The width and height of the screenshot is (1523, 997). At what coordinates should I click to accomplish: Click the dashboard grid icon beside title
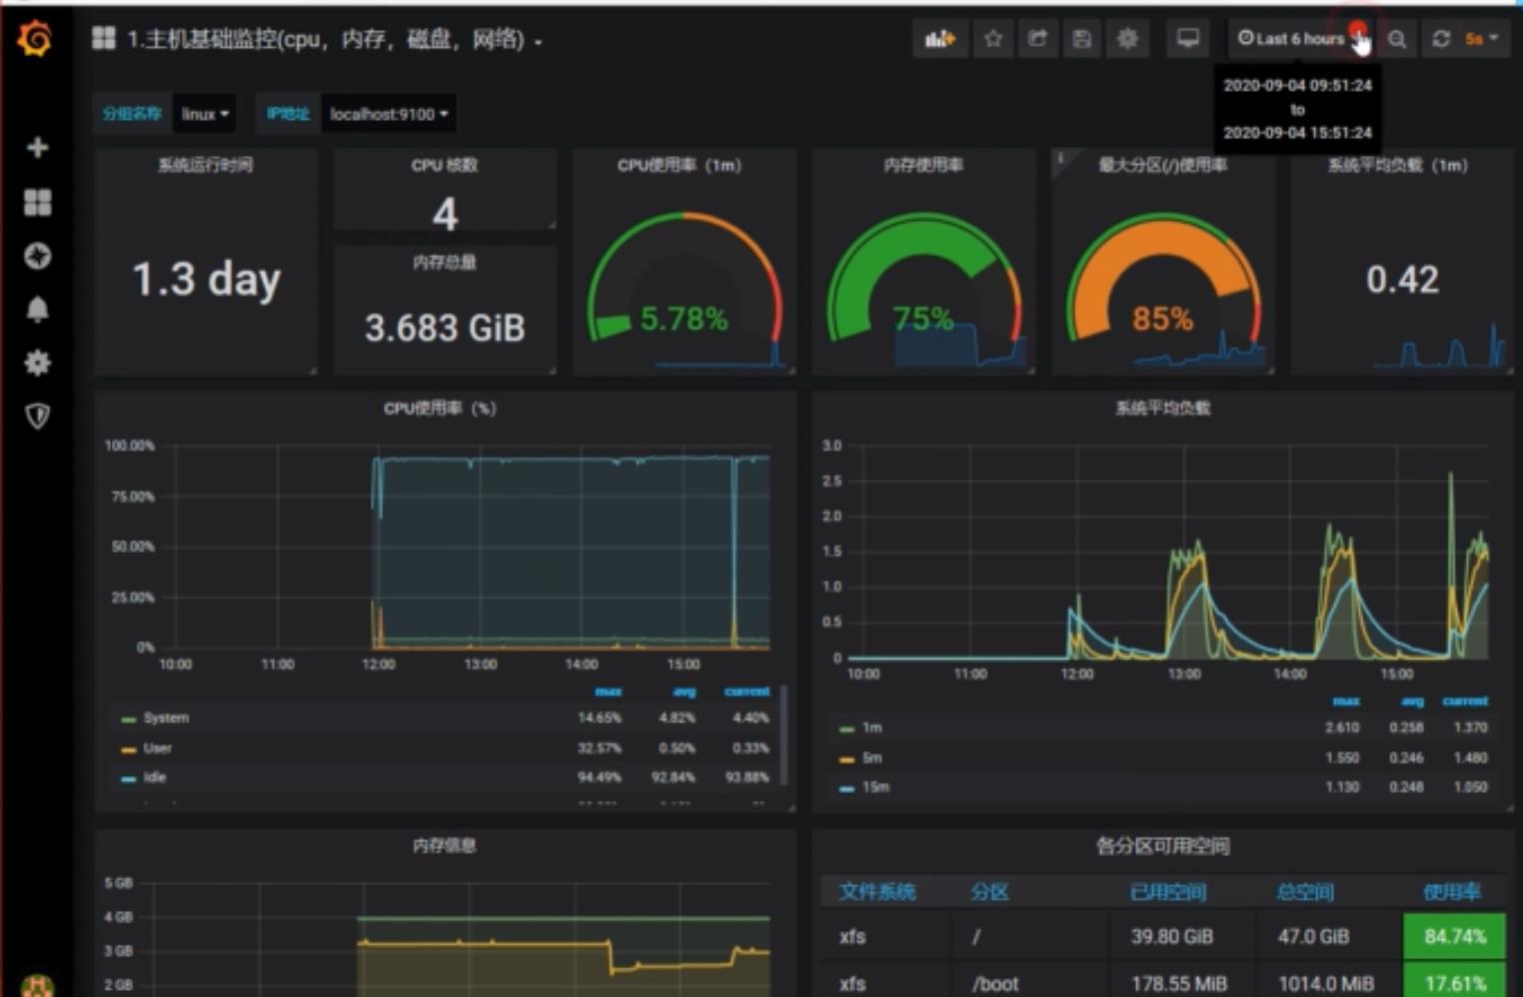[103, 39]
